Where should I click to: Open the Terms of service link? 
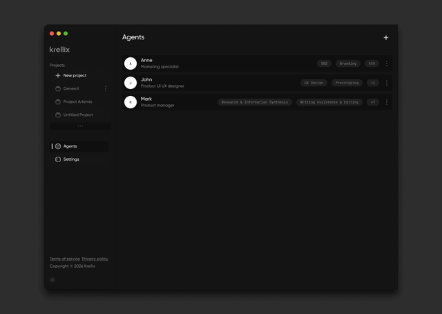point(65,259)
